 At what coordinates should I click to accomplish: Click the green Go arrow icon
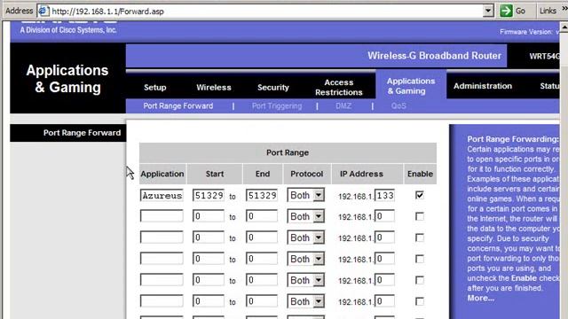pyautogui.click(x=506, y=11)
